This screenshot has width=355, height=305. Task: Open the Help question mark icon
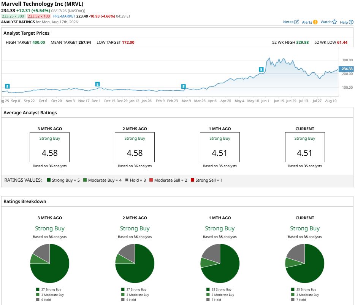click(351, 22)
